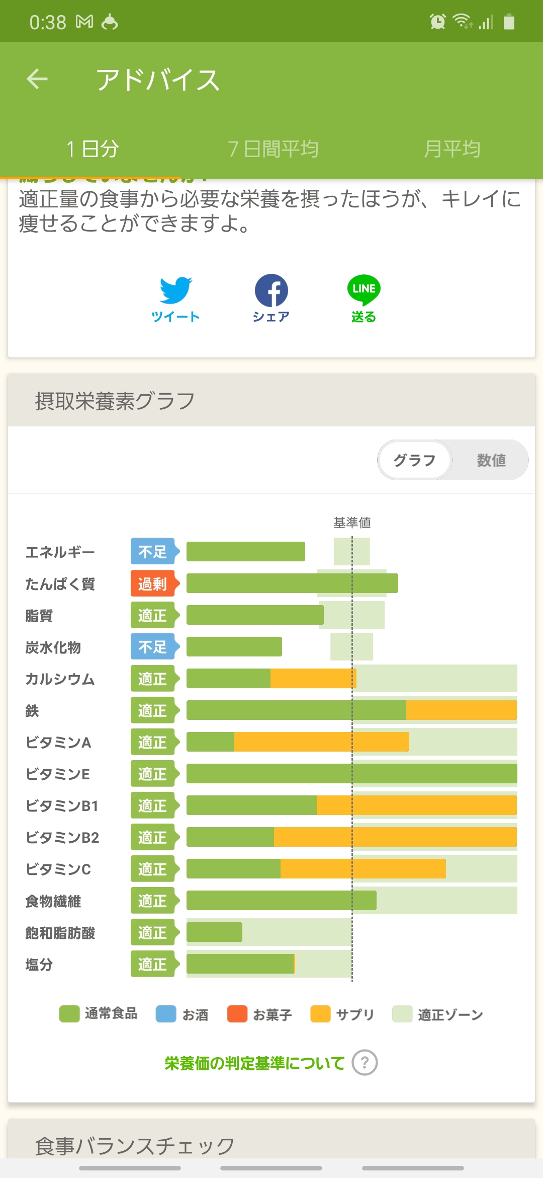Image resolution: width=543 pixels, height=1178 pixels.
Task: Switch view to グラフ mode
Action: click(x=414, y=460)
